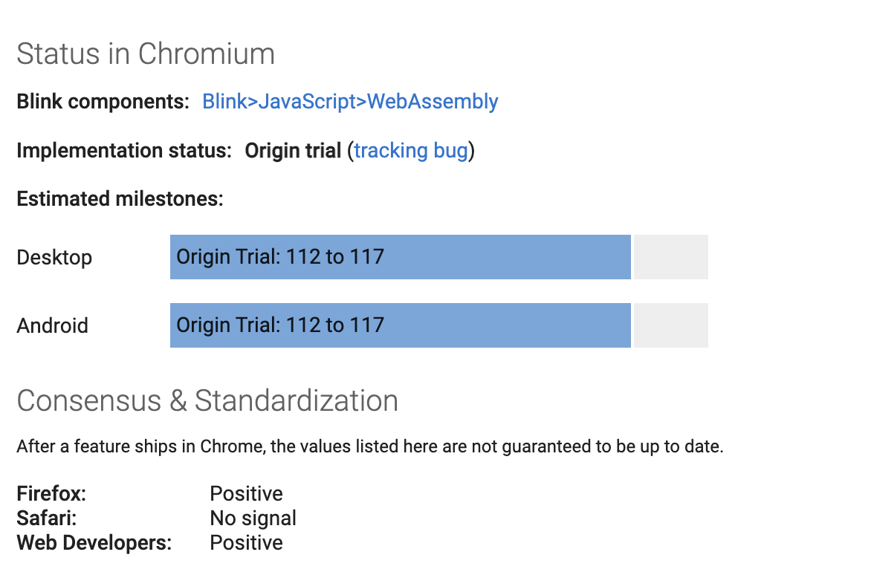Click the Web Developers label
874x572 pixels.
coord(94,542)
